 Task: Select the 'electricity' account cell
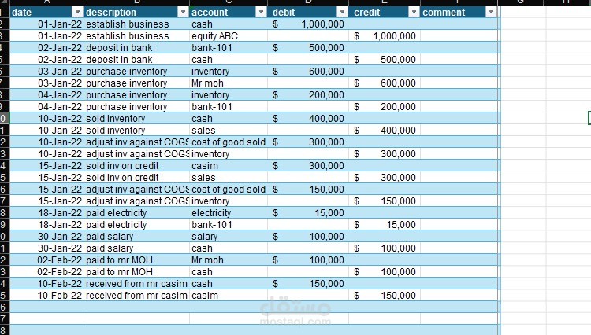tap(229, 213)
